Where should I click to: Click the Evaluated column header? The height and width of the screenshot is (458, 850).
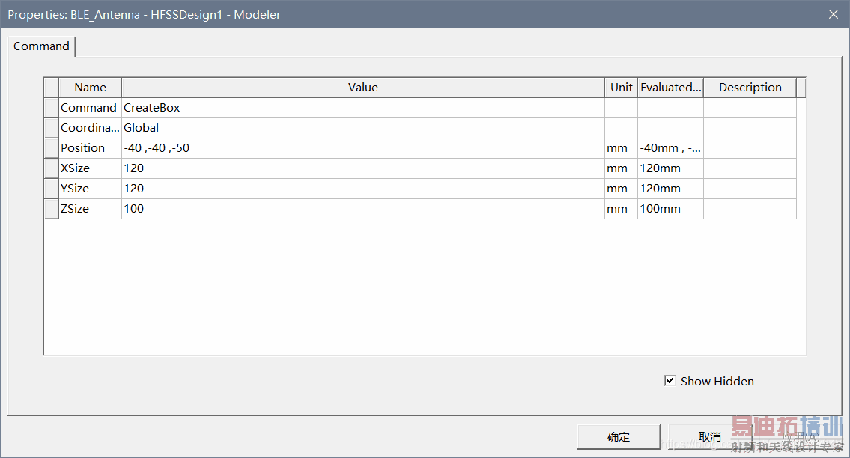(670, 88)
